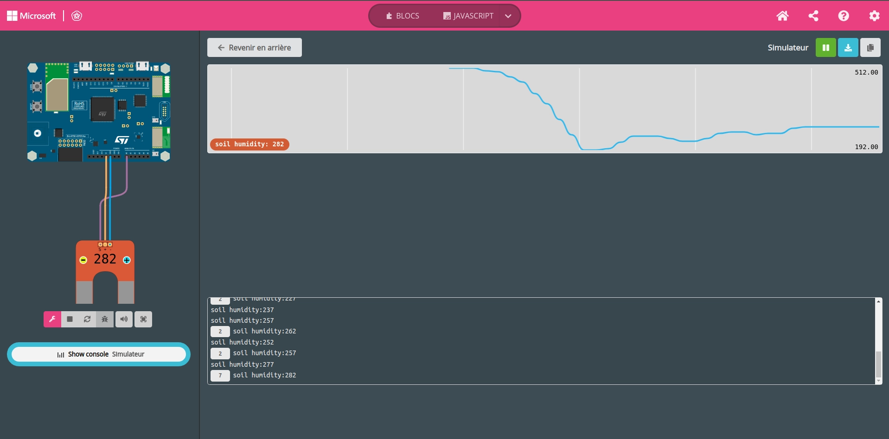Image resolution: width=889 pixels, height=439 pixels.
Task: Click the Share project icon
Action: (x=813, y=16)
